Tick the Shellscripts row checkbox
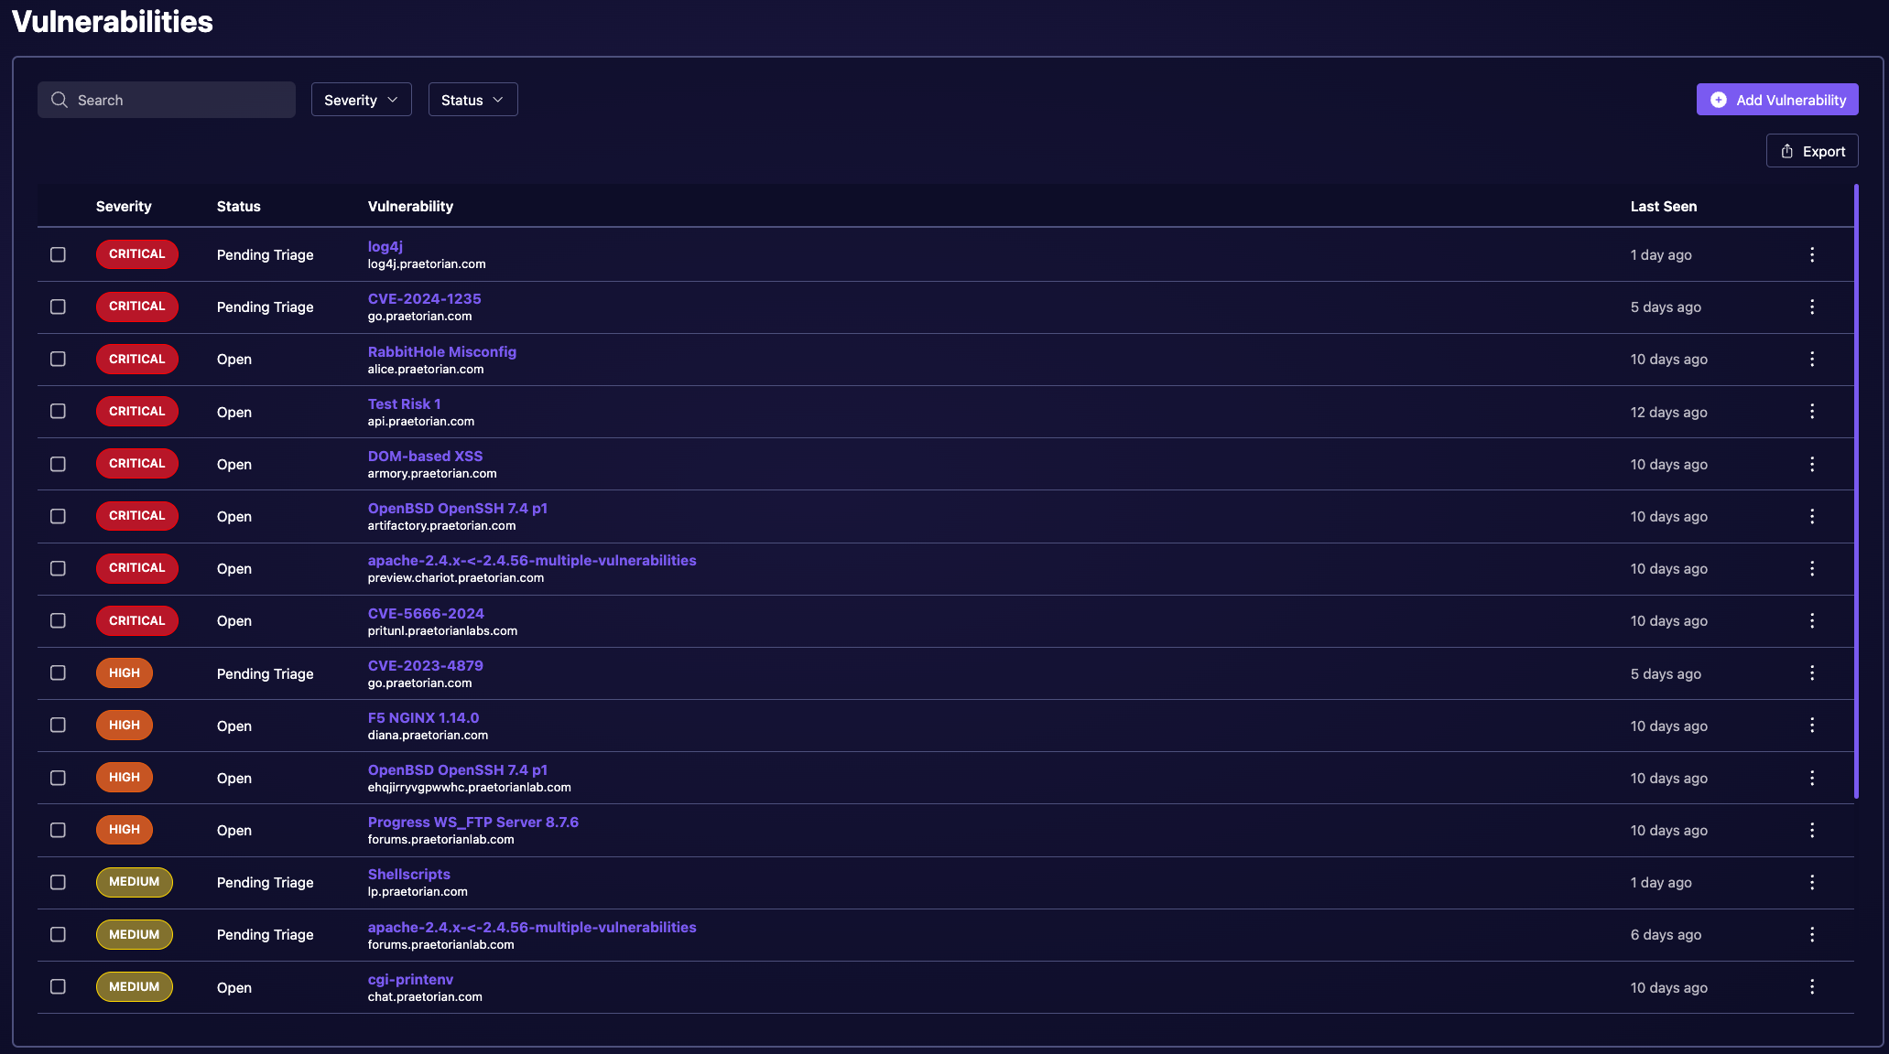Image resolution: width=1889 pixels, height=1054 pixels. click(x=58, y=882)
